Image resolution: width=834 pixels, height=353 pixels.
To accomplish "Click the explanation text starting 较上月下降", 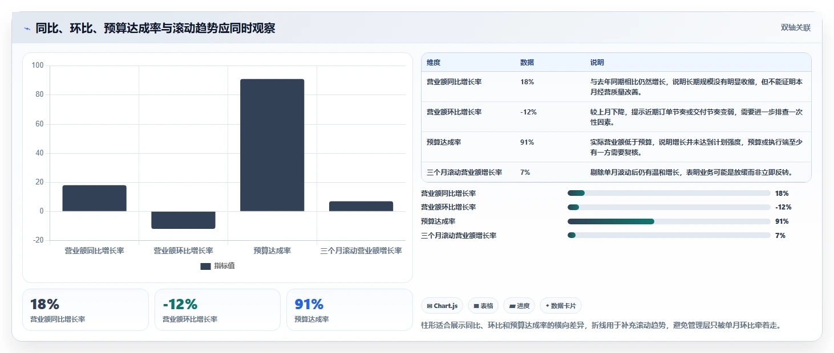I will tap(697, 117).
